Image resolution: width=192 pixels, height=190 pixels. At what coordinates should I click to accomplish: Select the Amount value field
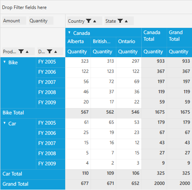(14, 21)
